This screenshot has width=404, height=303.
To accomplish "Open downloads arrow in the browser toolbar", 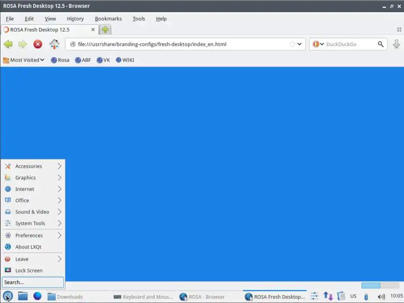I will point(396,44).
